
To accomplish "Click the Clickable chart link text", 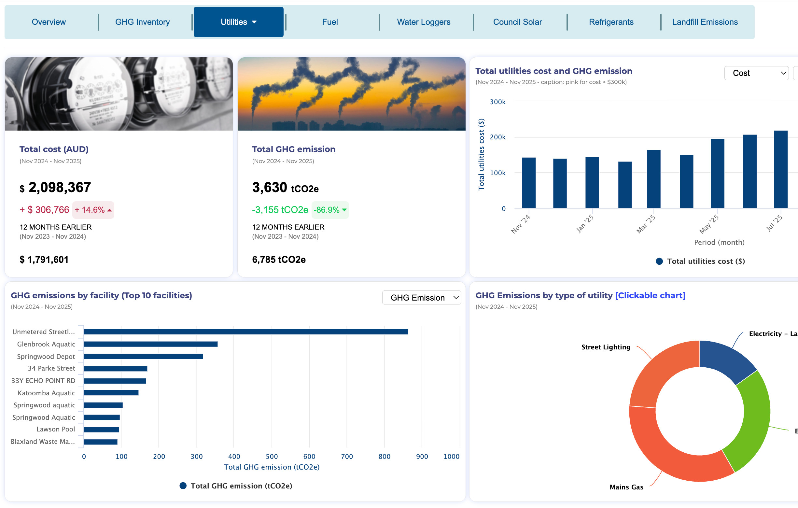I will coord(650,295).
